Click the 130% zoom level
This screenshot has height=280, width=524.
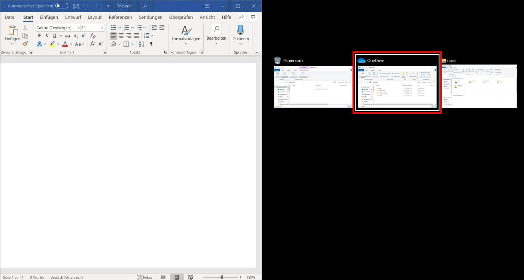(x=251, y=277)
